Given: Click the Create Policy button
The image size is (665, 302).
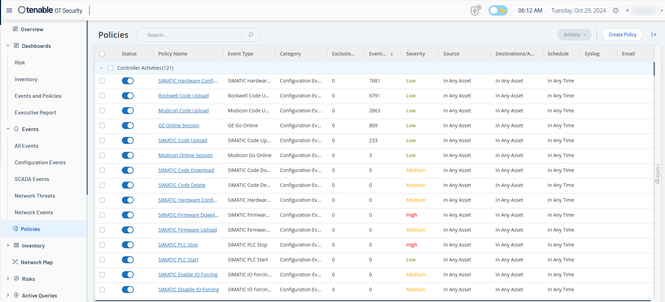Looking at the screenshot, I should [x=622, y=35].
